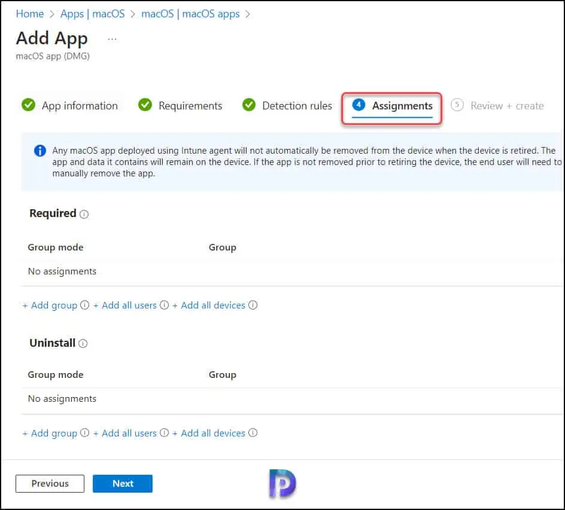Image resolution: width=565 pixels, height=510 pixels.
Task: Open the ellipsis menu beside Add App
Action: point(112,39)
